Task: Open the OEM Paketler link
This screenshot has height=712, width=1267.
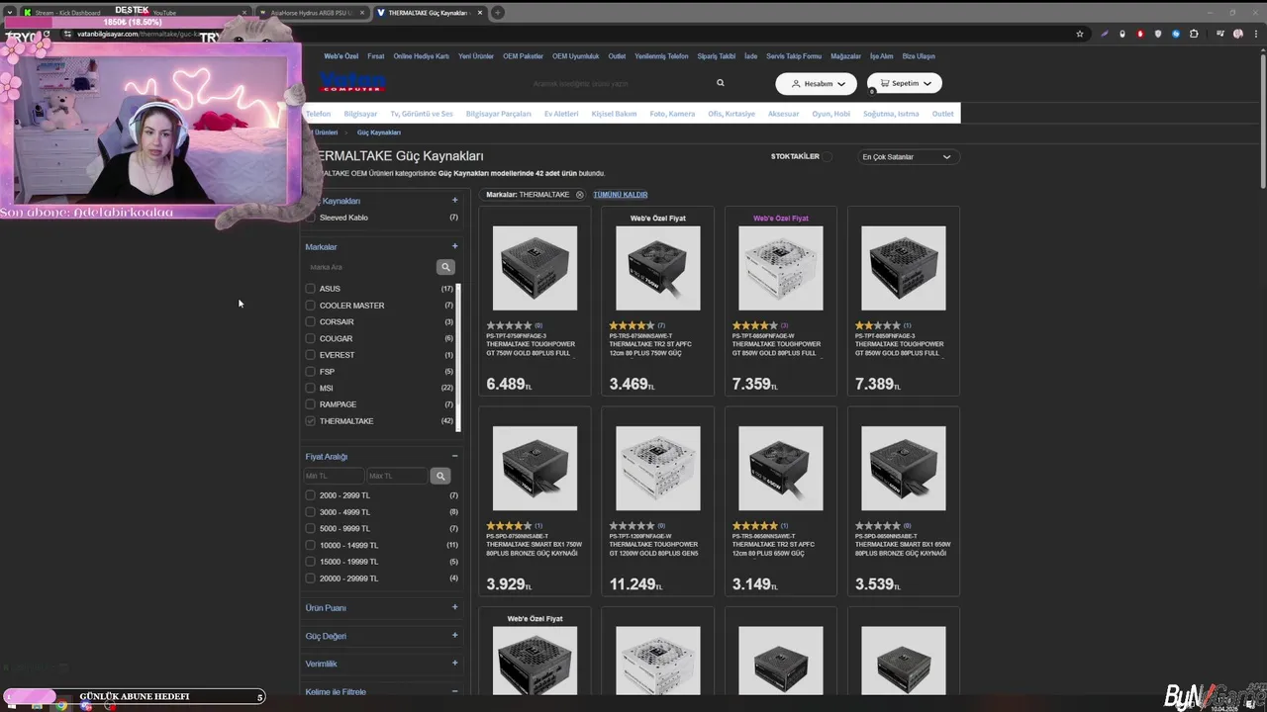Action: click(x=523, y=56)
